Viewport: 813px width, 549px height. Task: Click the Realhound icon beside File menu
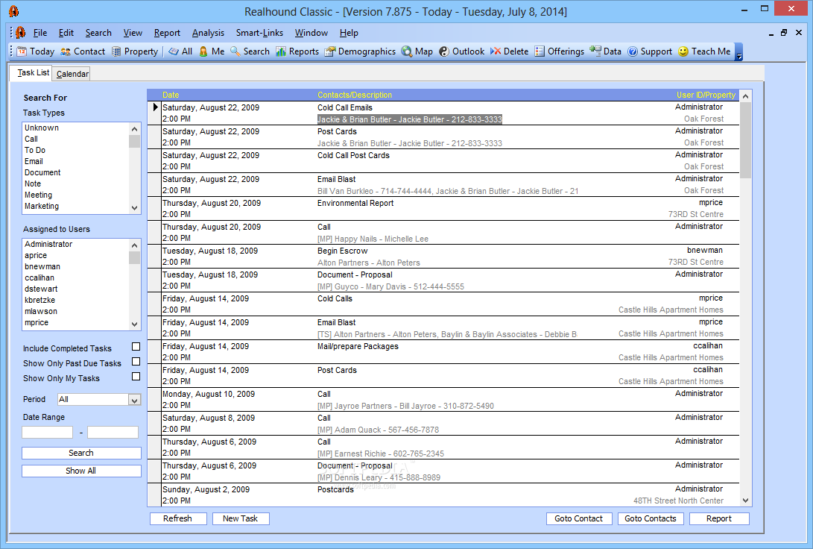20,33
